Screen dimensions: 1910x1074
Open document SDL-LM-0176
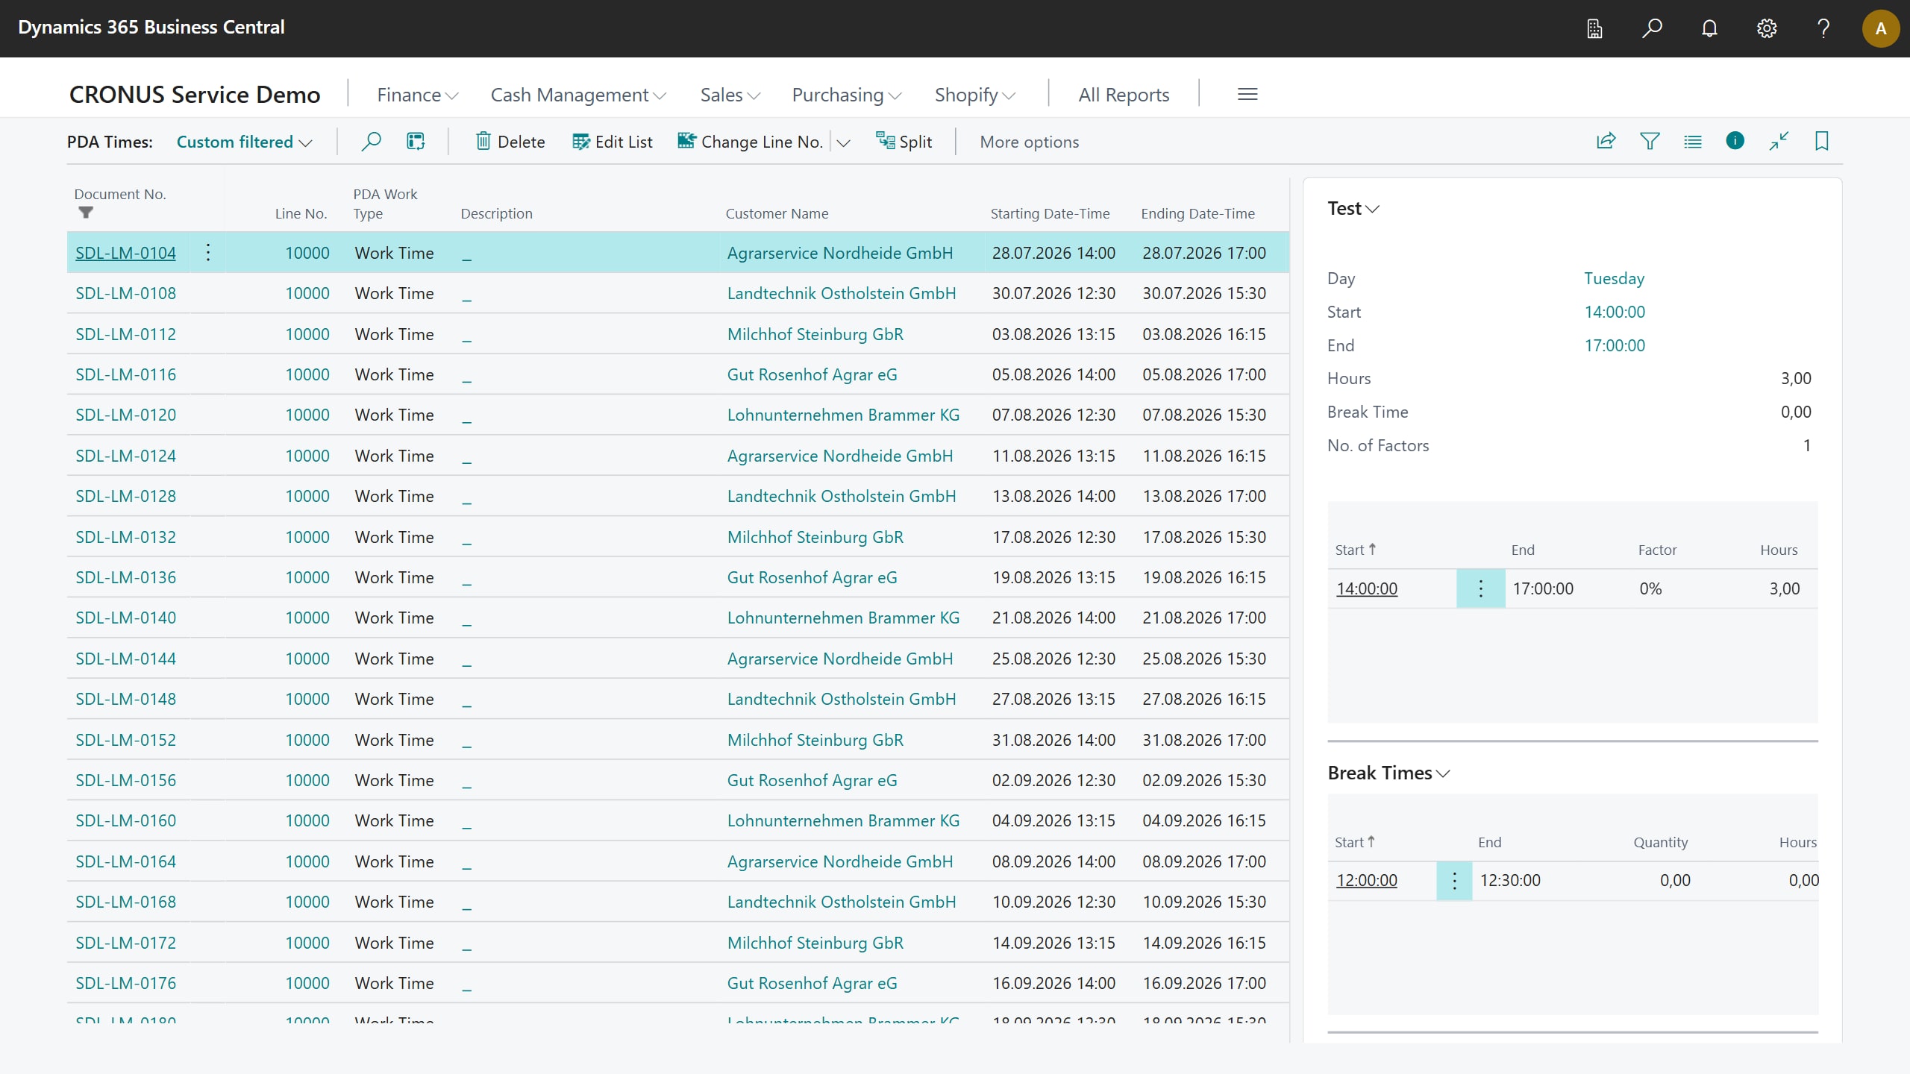tap(125, 983)
